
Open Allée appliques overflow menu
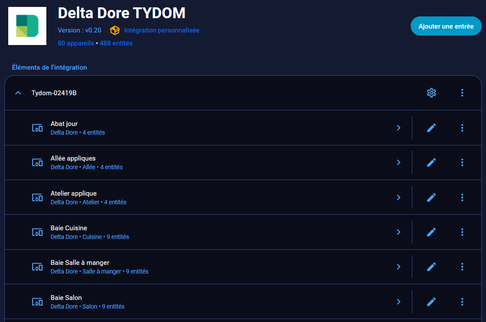click(x=462, y=163)
